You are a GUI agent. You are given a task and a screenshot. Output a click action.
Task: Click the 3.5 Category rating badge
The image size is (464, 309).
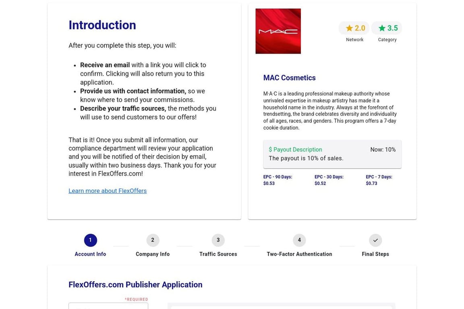pyautogui.click(x=387, y=28)
